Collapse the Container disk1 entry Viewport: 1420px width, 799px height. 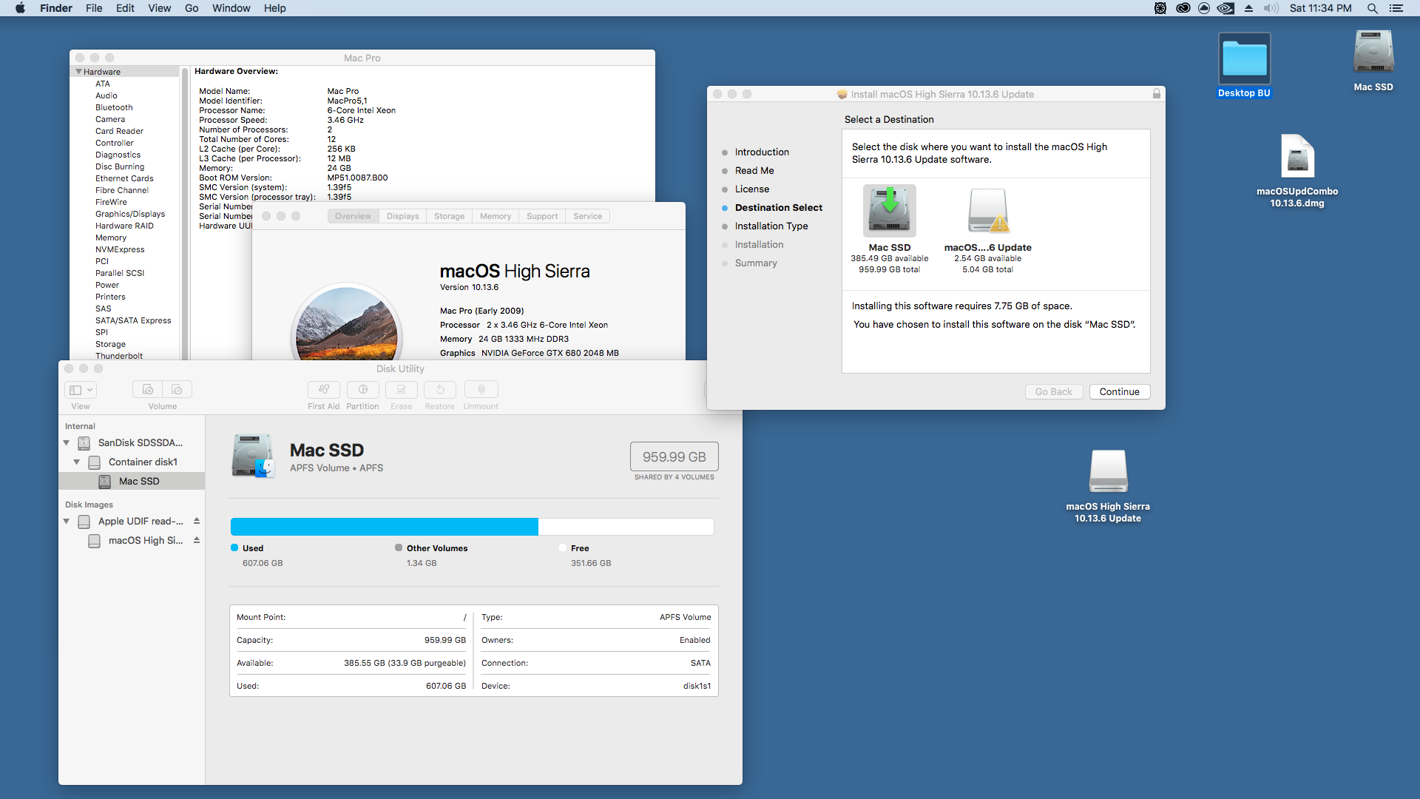[x=77, y=462]
